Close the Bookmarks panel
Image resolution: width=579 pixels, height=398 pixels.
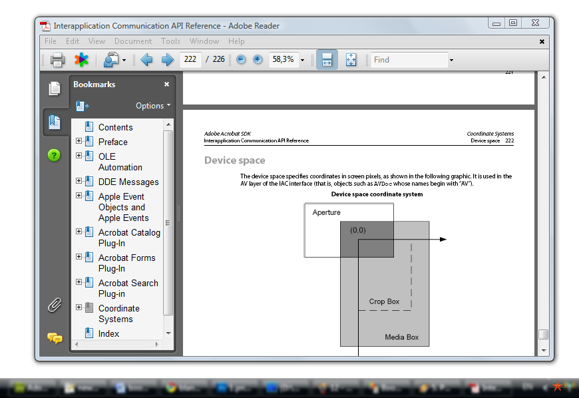(x=166, y=85)
